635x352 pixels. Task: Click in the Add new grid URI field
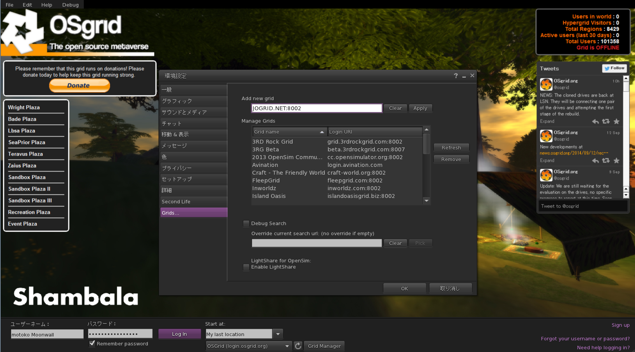pyautogui.click(x=317, y=108)
